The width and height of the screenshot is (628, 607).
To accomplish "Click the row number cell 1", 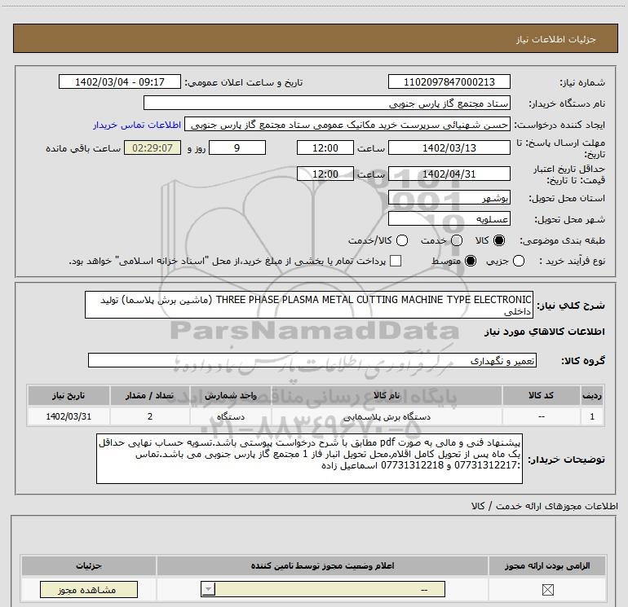I will click(592, 416).
